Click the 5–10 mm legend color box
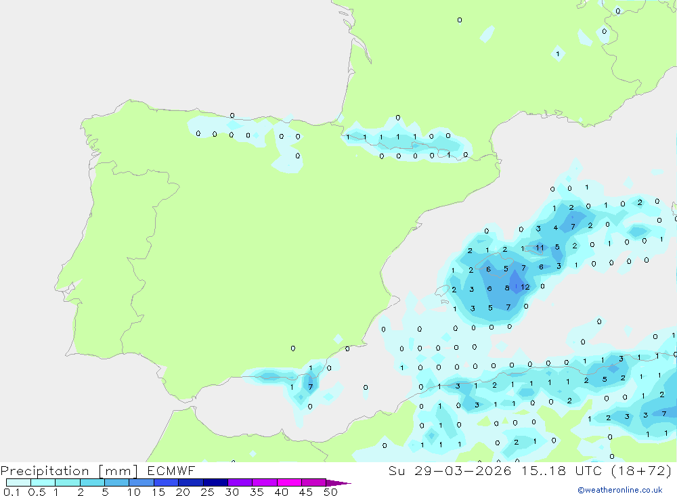This screenshot has width=677, height=496. click(116, 482)
